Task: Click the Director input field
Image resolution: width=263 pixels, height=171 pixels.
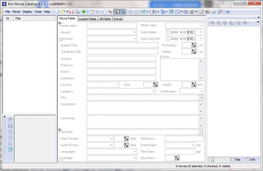Action: (x=121, y=58)
